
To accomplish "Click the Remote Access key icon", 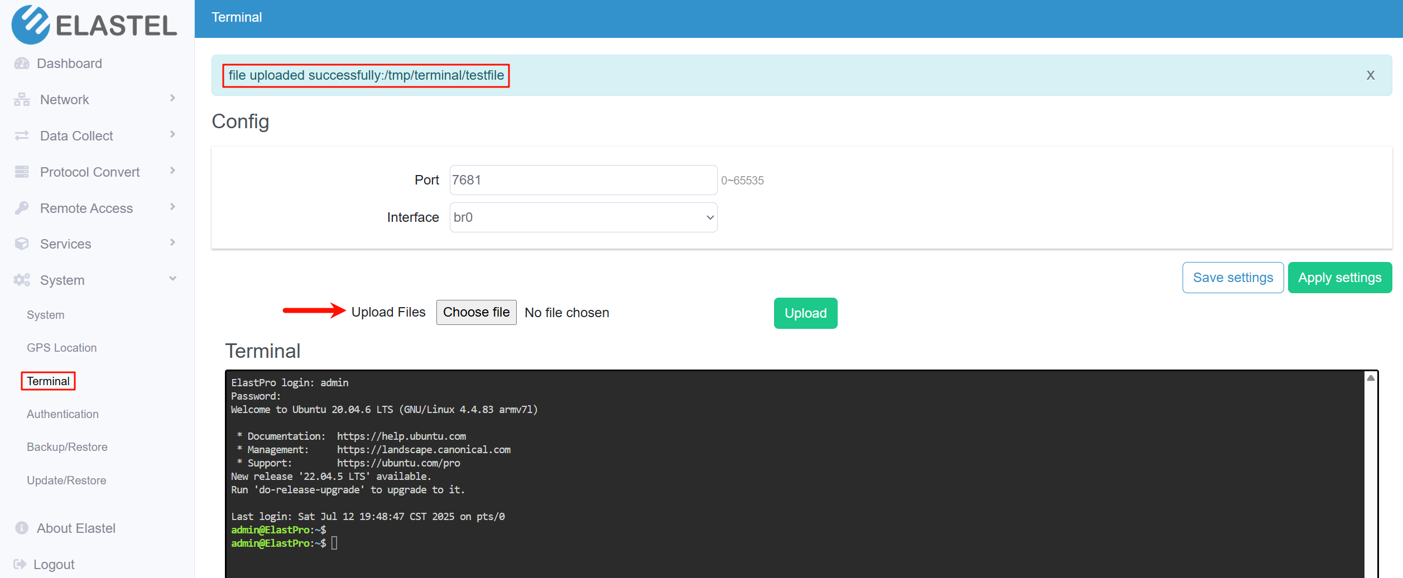I will click(x=22, y=208).
